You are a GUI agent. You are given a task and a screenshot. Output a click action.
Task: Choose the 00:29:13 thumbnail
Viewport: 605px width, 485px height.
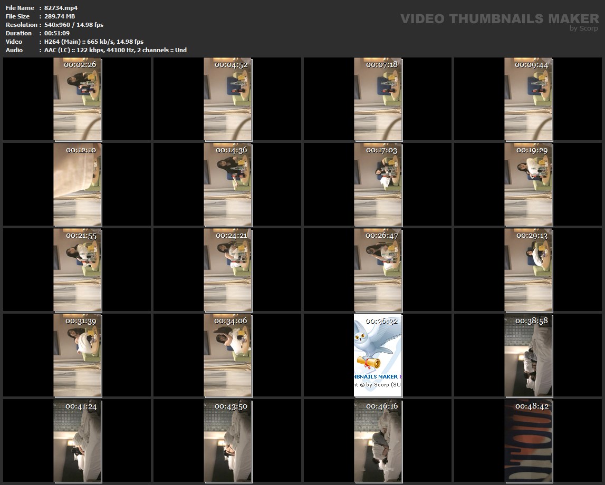(x=528, y=270)
